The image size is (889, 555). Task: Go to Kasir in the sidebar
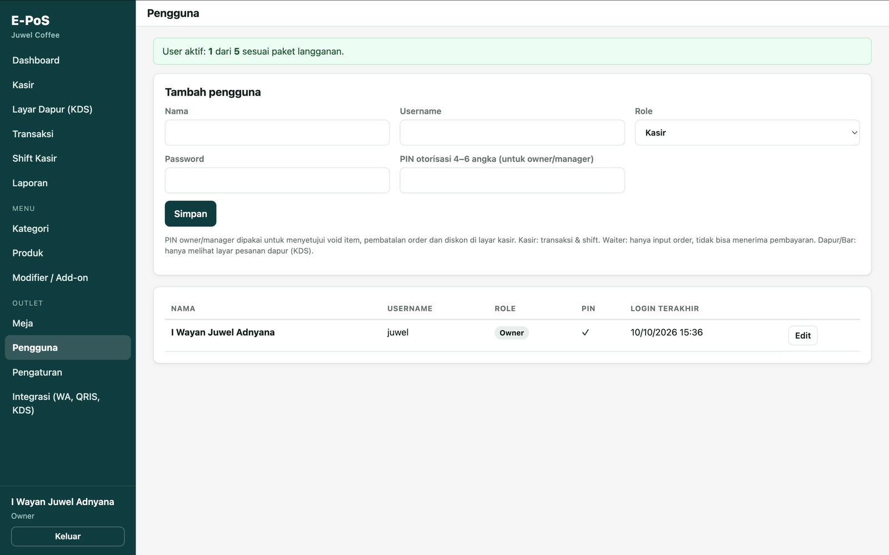[68, 85]
